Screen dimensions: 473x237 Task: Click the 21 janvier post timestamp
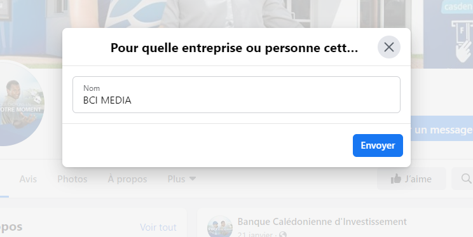(254, 234)
